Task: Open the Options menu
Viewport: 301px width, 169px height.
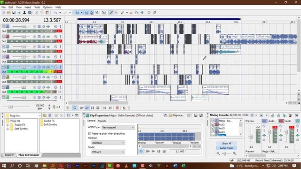Action: (x=48, y=7)
